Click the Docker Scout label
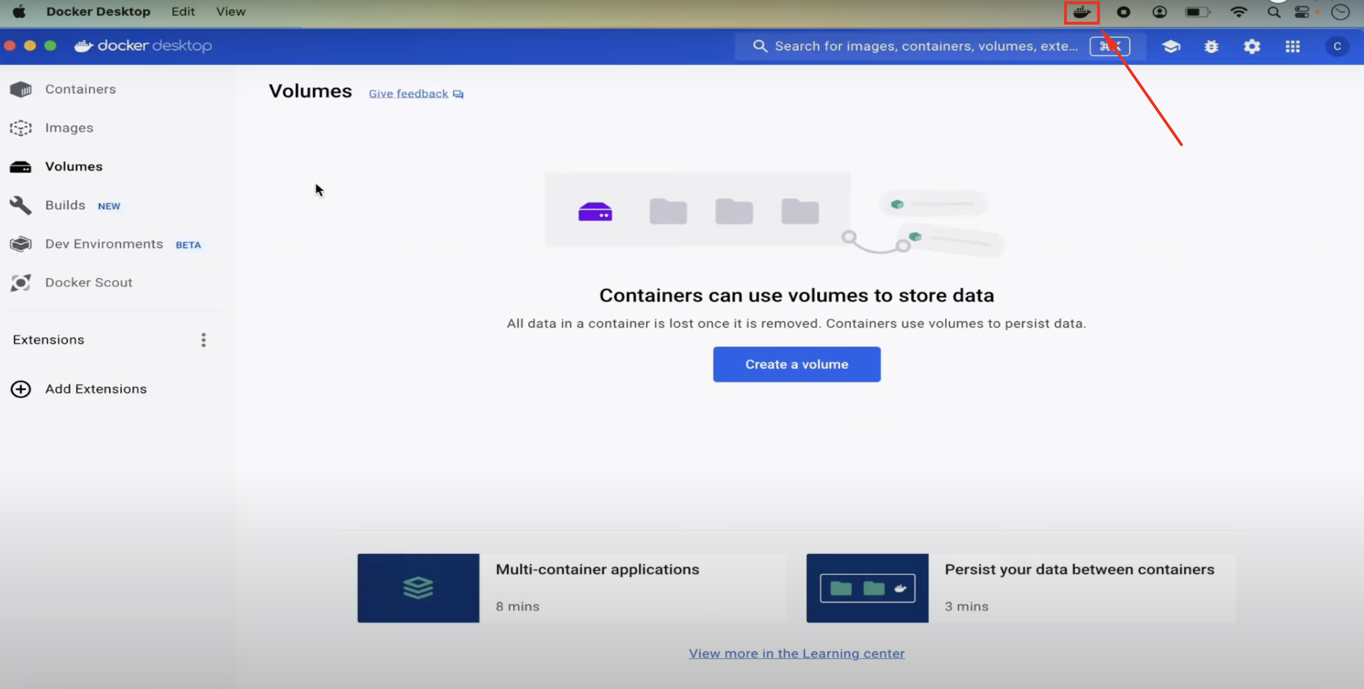This screenshot has height=689, width=1364. [89, 283]
